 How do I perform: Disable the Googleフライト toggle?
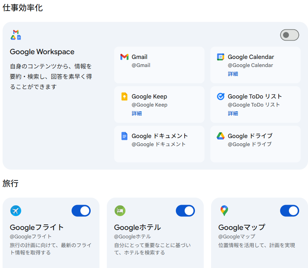pyautogui.click(x=81, y=211)
